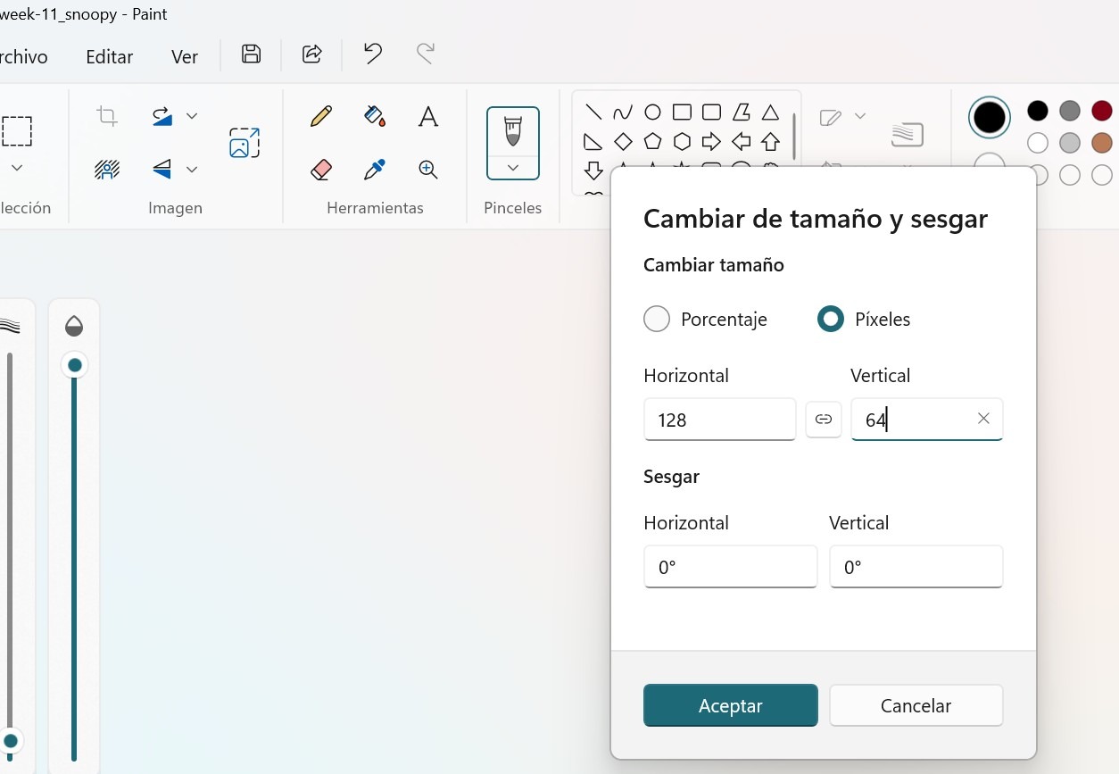Click the Cancelar button

pos(916,705)
